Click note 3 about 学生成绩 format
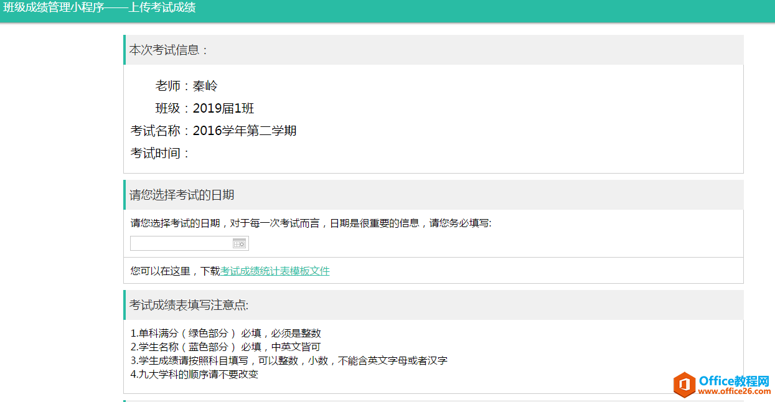The width and height of the screenshot is (775, 402). [289, 361]
